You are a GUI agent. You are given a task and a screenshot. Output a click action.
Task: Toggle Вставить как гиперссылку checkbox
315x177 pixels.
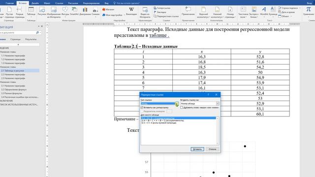(x=142, y=108)
